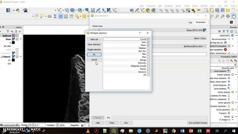The image size is (238, 134).
Task: Collapse the Raster analysis toolbox group
Action: (236, 74)
